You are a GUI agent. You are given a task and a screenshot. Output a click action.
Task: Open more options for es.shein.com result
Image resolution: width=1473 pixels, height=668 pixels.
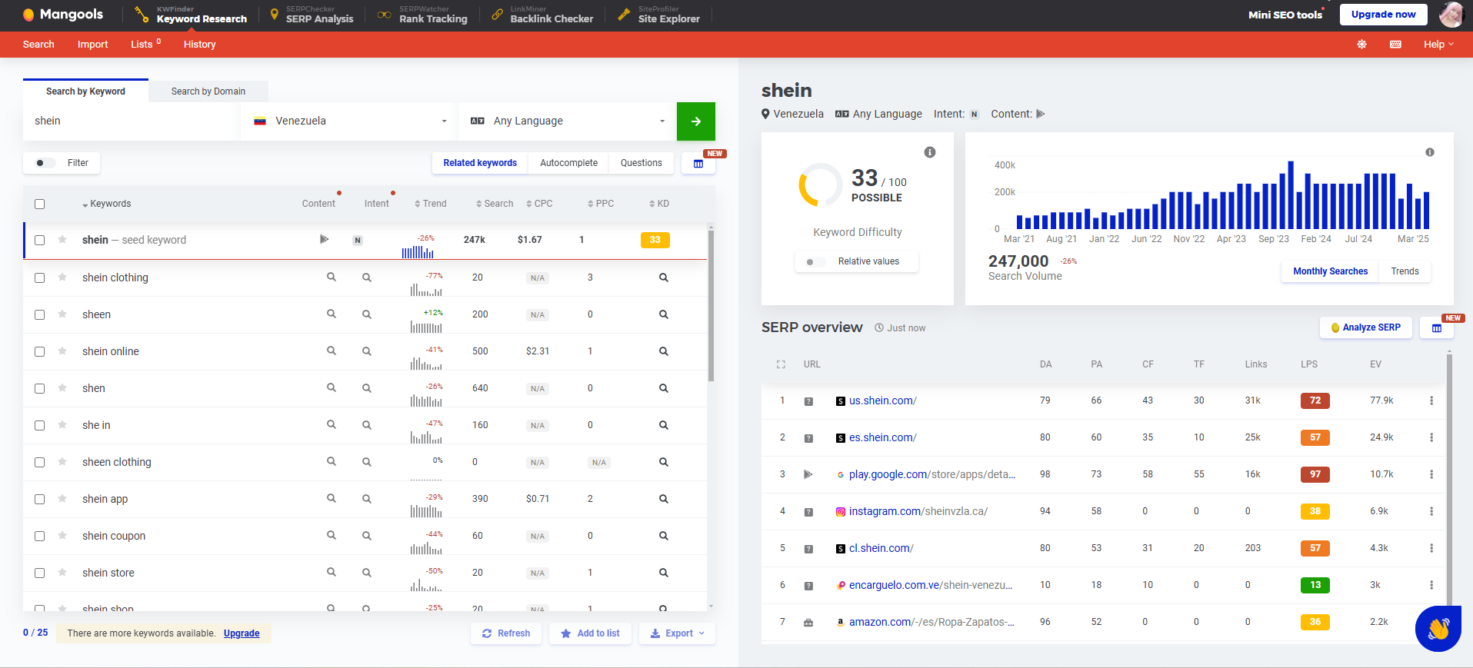click(1431, 437)
